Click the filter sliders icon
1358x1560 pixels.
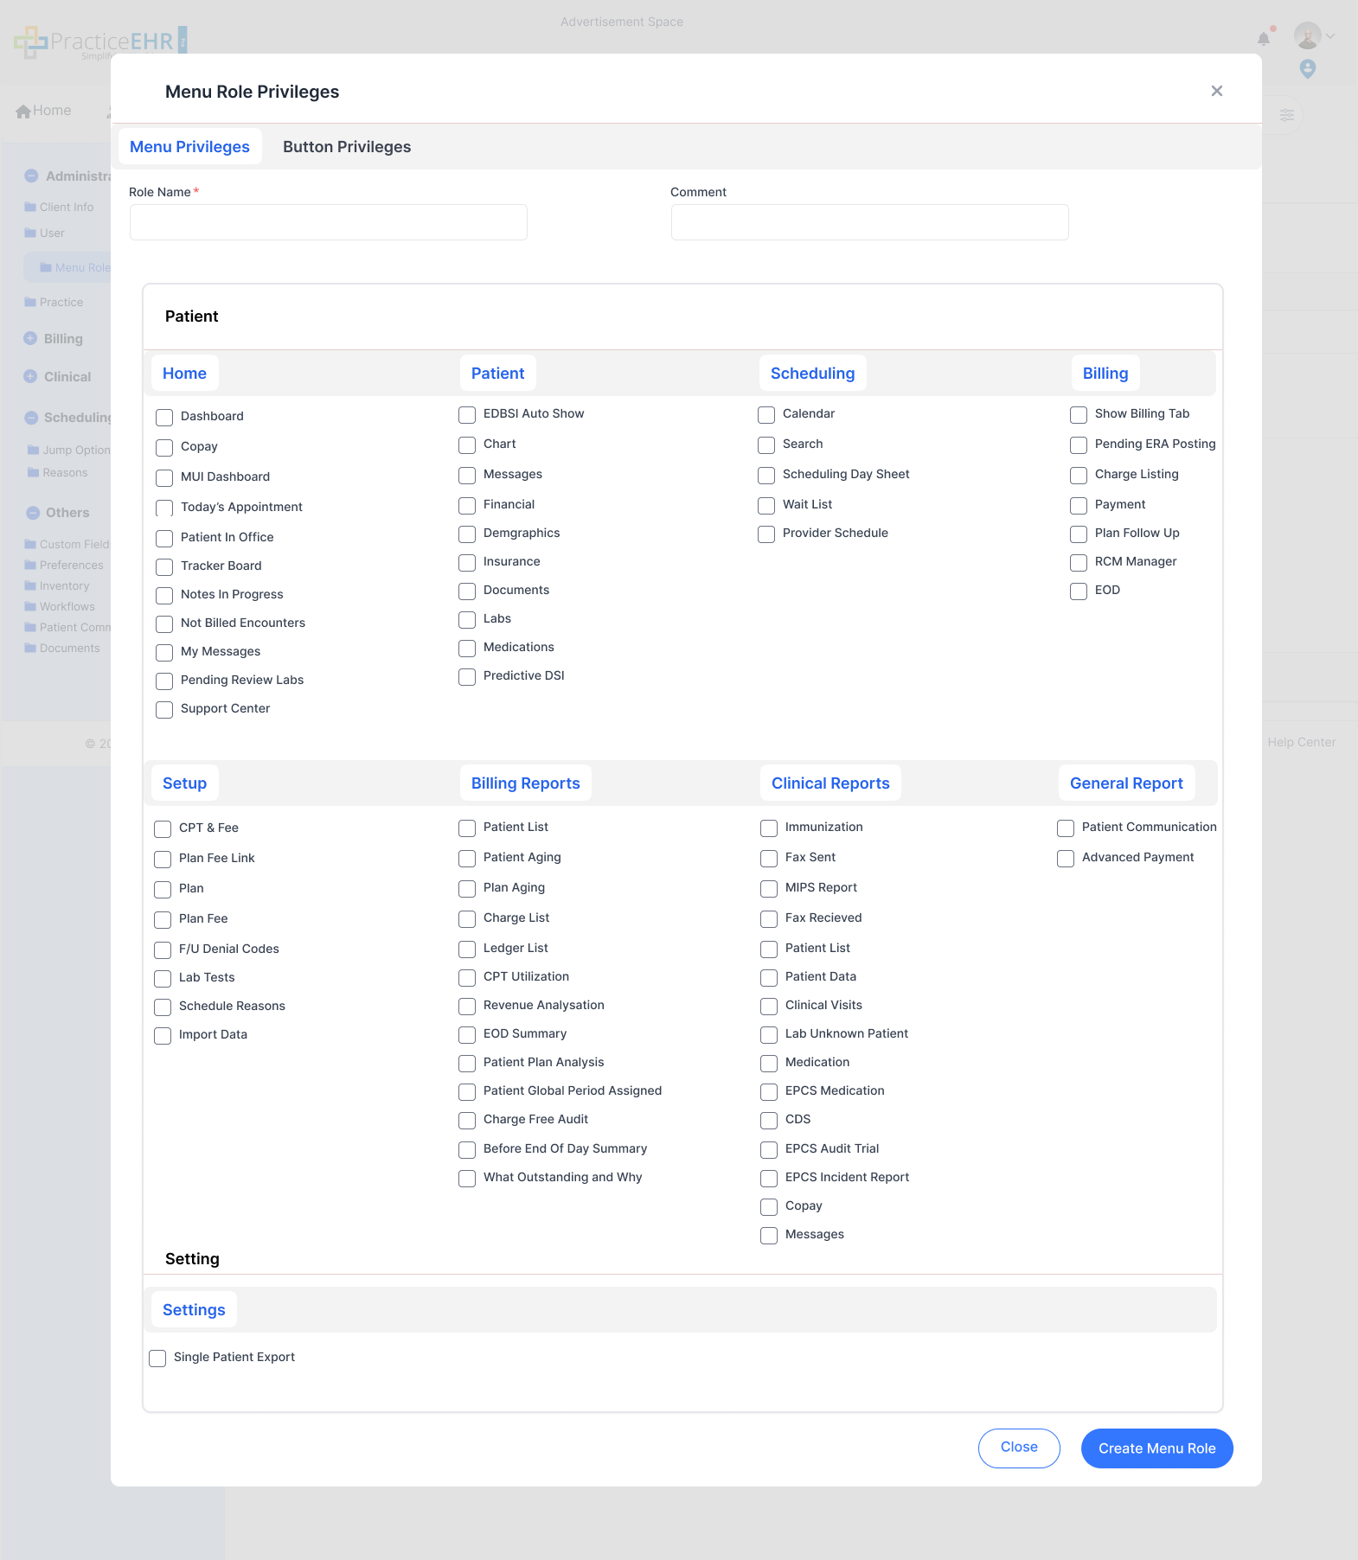1287,115
